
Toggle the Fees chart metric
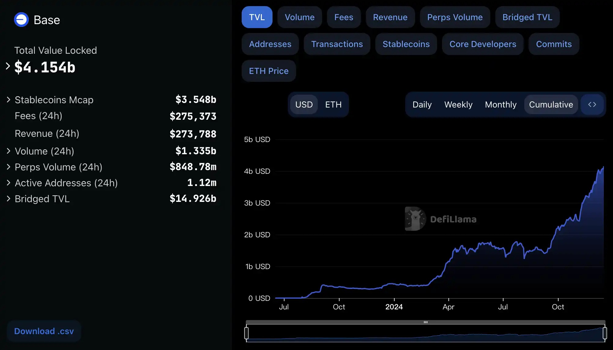(344, 17)
